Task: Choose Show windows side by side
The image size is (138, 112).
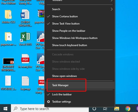Action: 80,69
